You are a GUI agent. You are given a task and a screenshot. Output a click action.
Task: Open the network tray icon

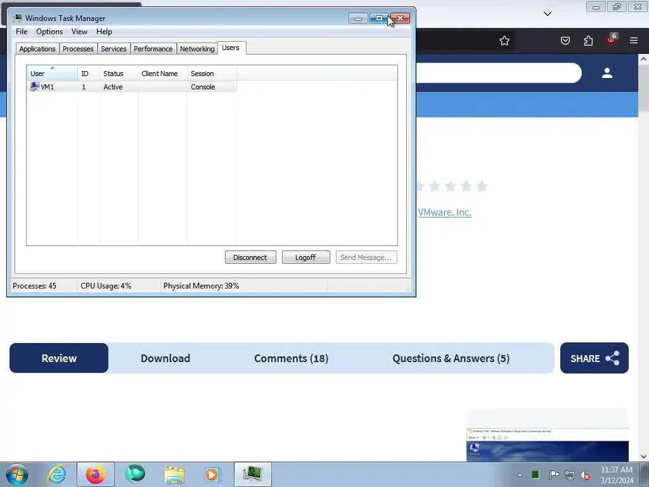(x=570, y=475)
